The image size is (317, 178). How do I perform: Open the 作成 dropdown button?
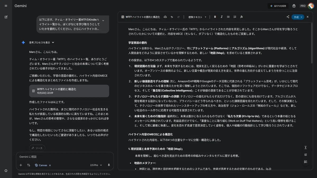tap(298, 17)
